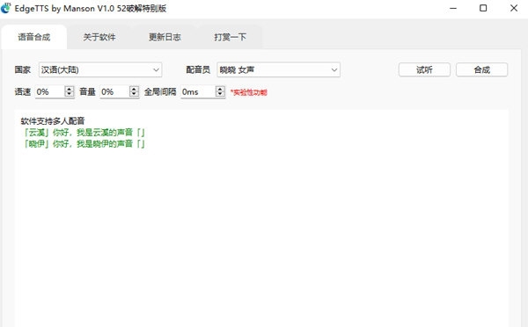Increase 语速 with the up arrow
Image resolution: width=528 pixels, height=327 pixels.
(x=70, y=89)
